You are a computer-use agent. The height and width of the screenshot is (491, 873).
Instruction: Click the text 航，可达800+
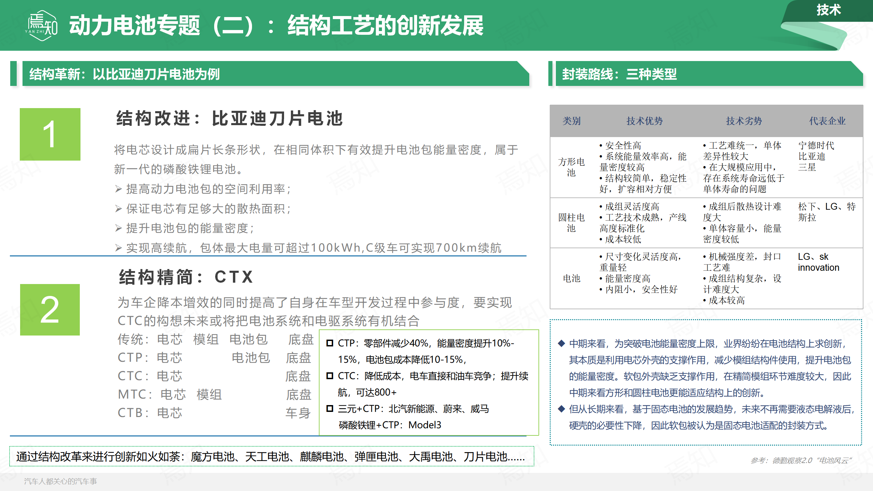click(x=367, y=392)
